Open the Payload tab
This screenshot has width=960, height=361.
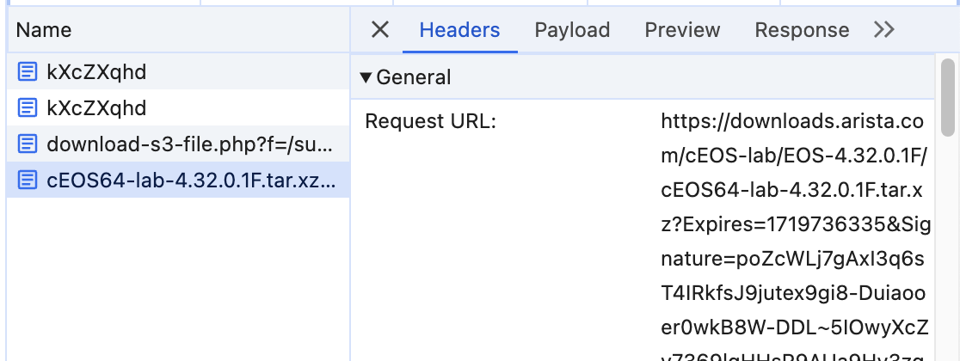pos(572,30)
